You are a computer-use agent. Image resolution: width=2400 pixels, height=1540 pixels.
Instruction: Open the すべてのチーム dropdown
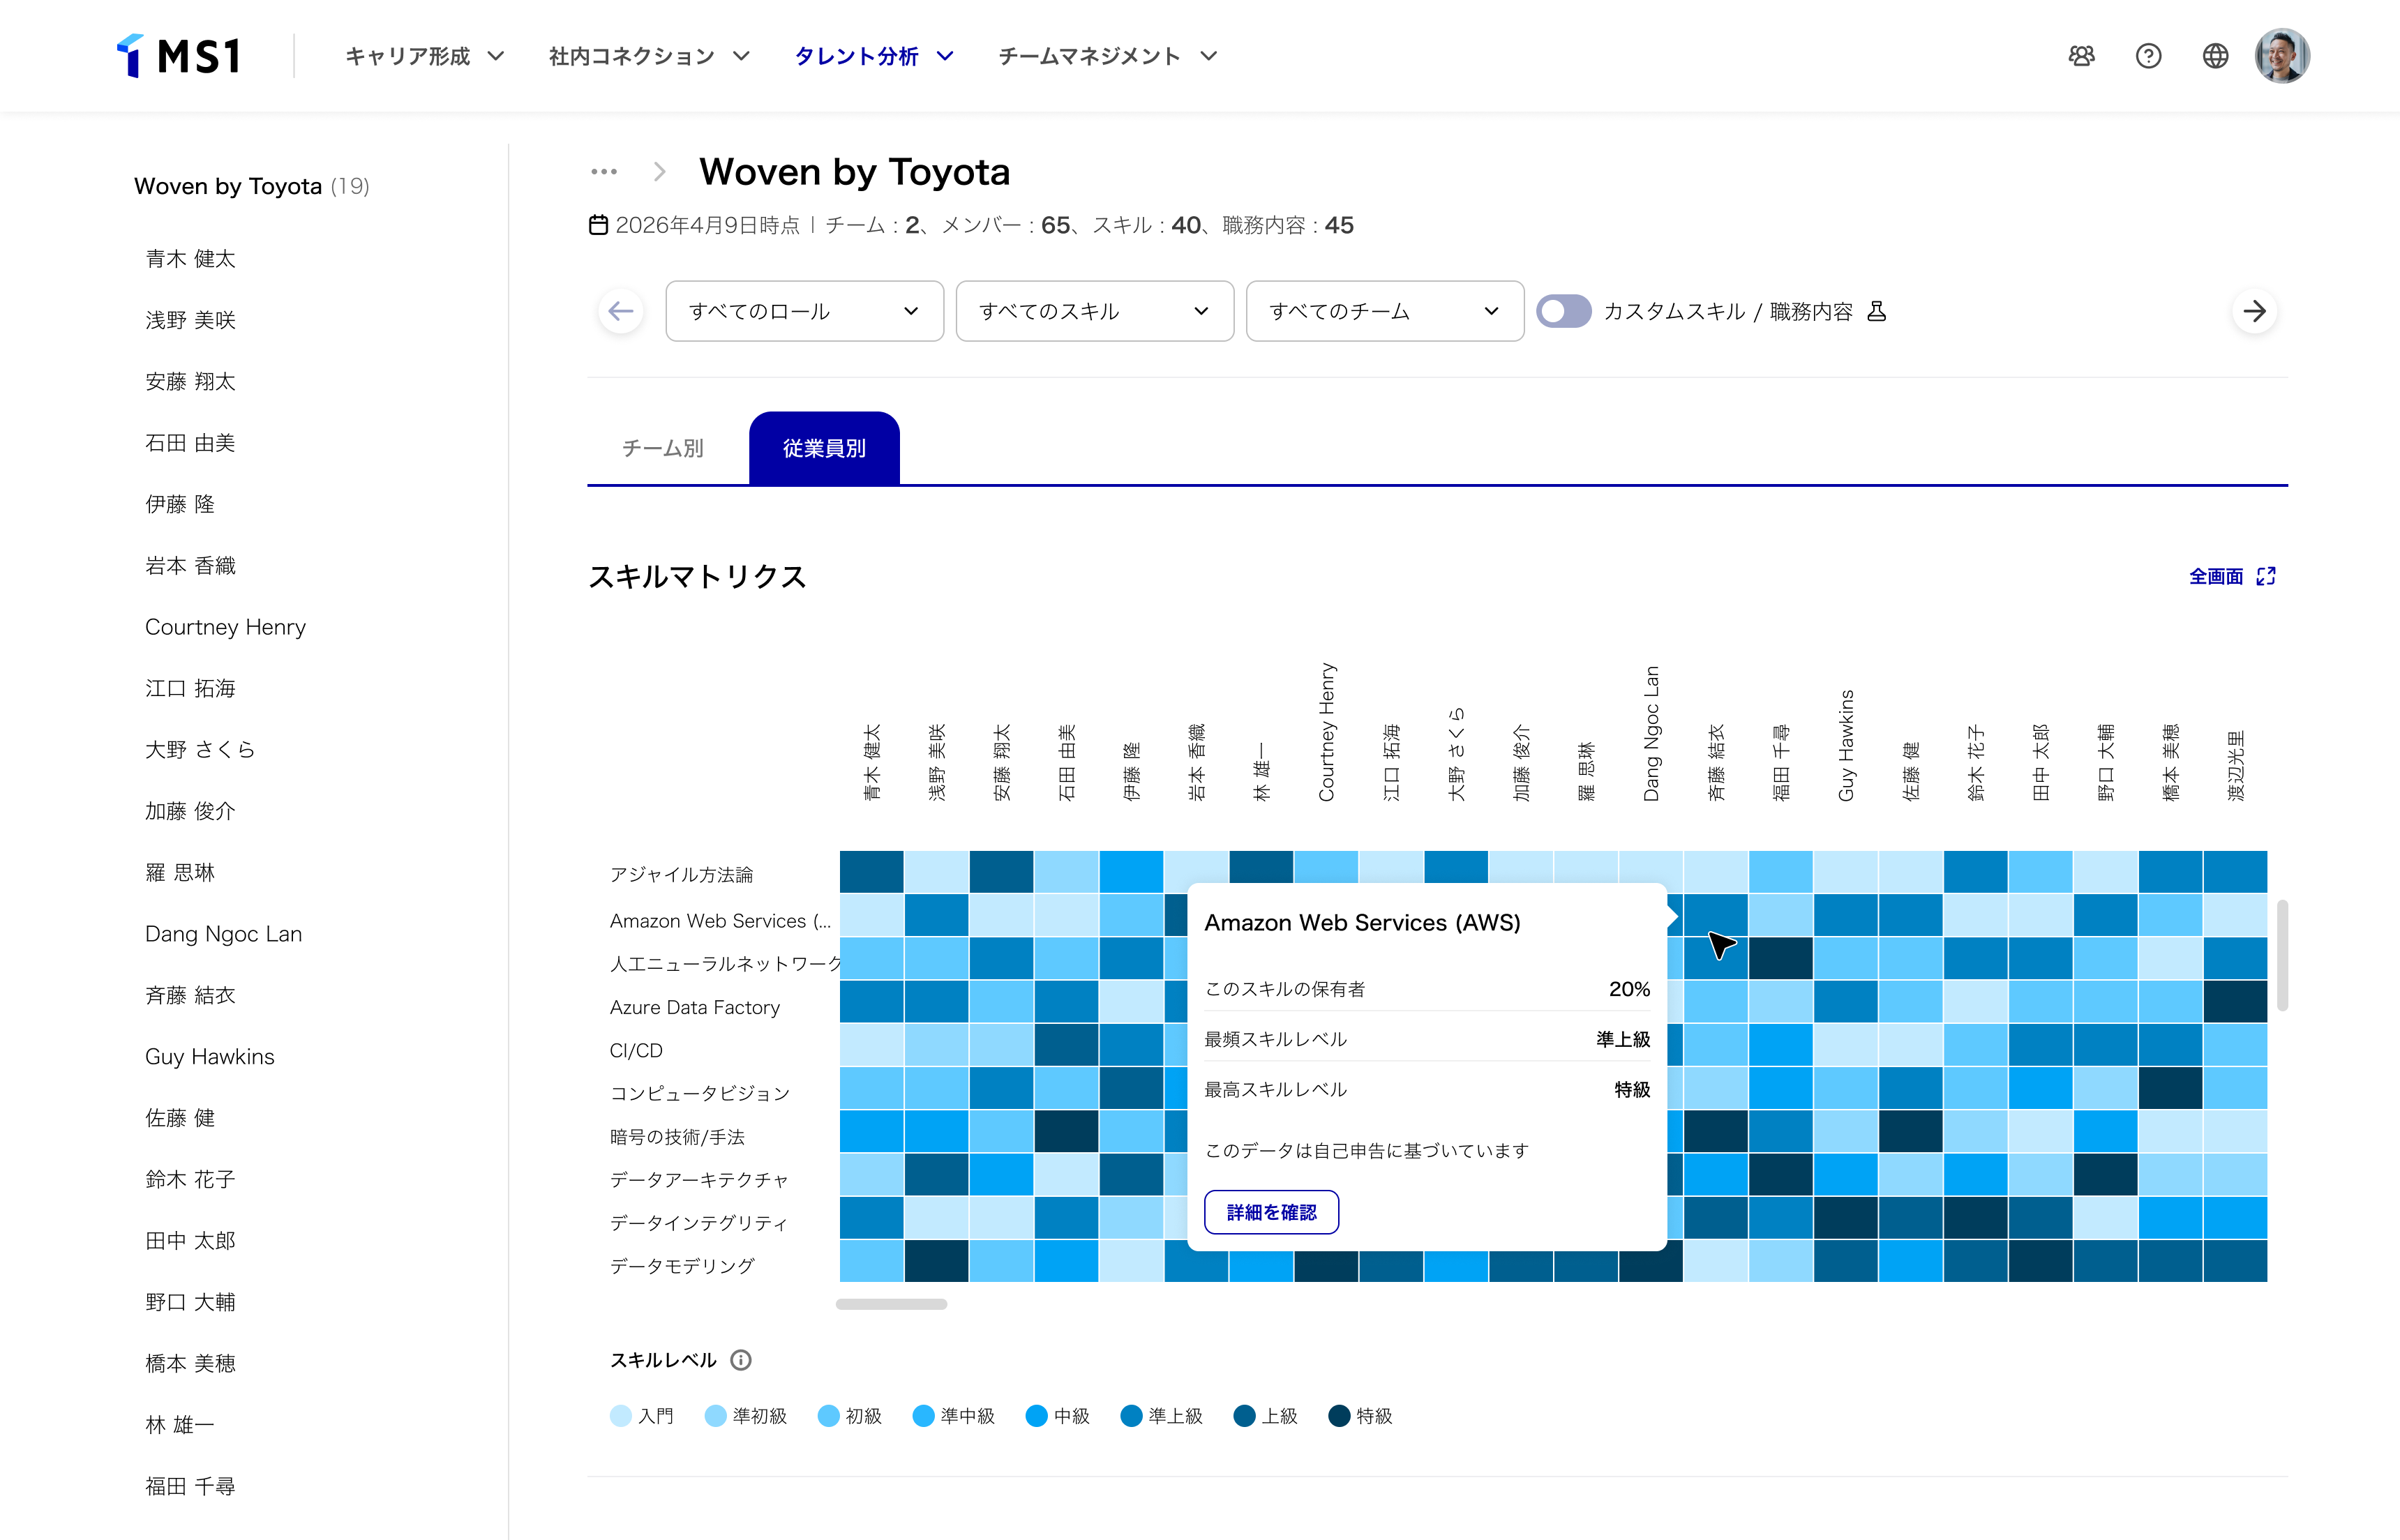[1384, 311]
